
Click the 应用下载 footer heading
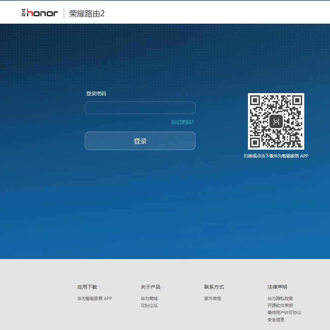point(87,287)
